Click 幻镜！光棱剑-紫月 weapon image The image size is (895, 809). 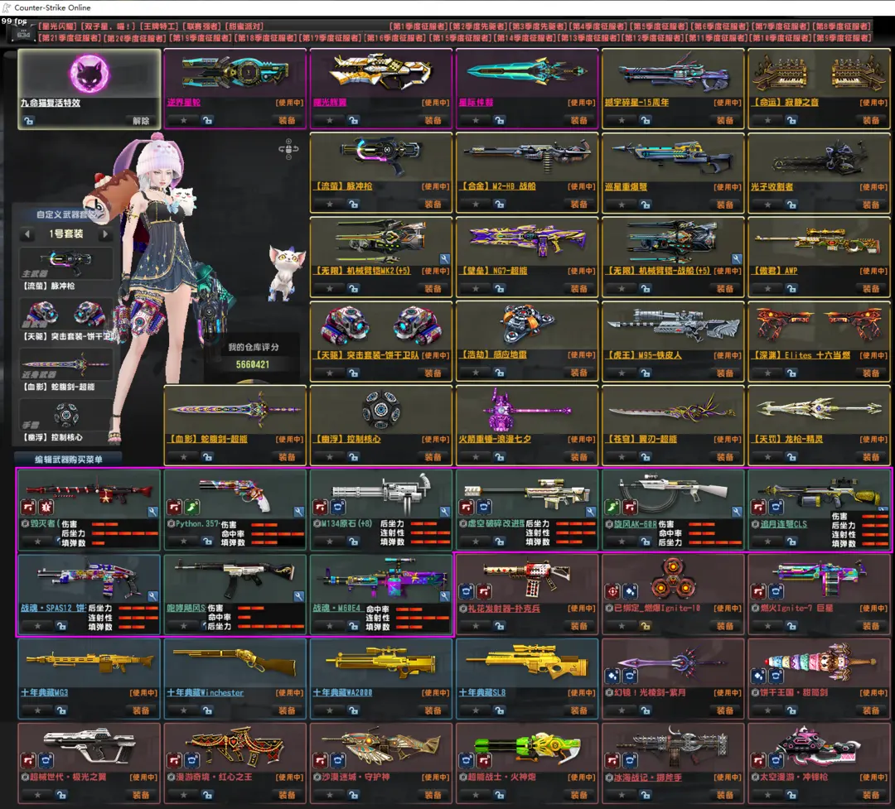click(672, 663)
